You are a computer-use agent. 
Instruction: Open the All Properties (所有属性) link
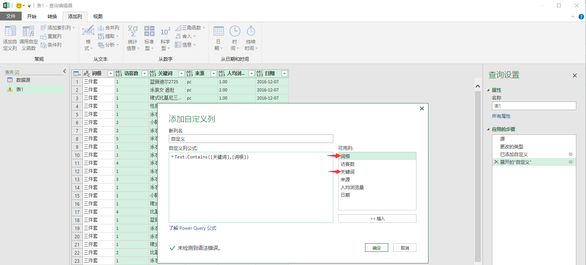pos(501,116)
